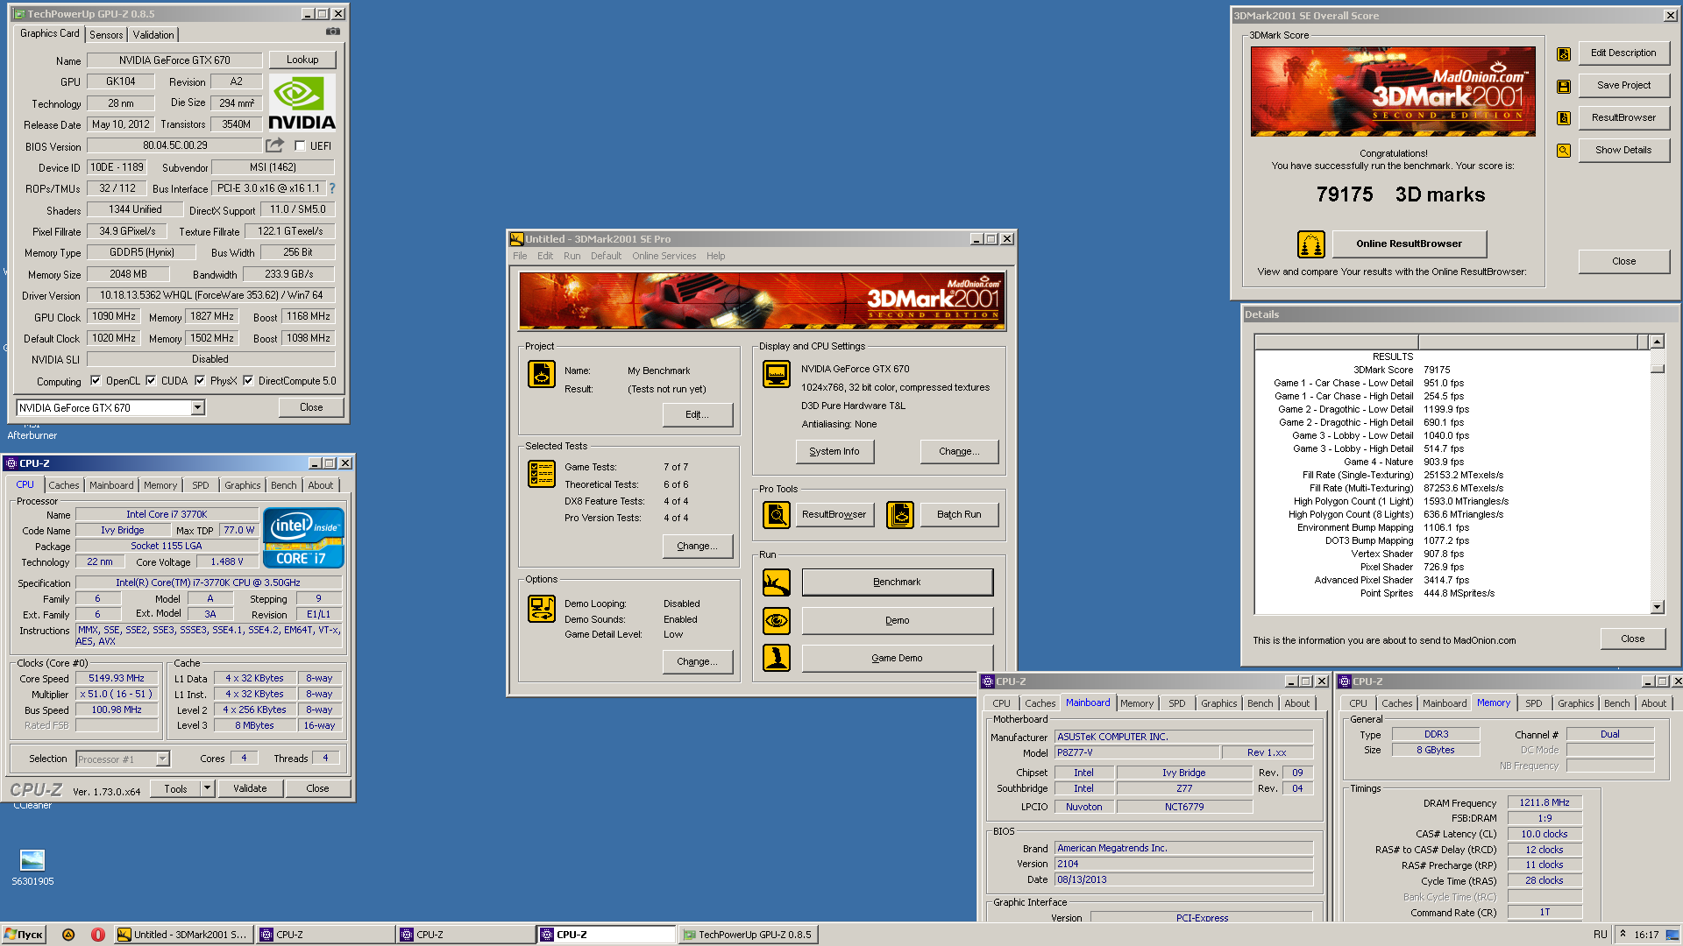Screen dimensions: 1683x946
Task: Switch to the Validation tab in GPU-Z
Action: point(153,35)
